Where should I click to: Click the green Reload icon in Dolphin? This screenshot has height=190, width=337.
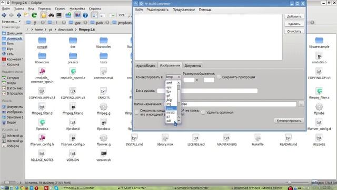(x=34, y=15)
